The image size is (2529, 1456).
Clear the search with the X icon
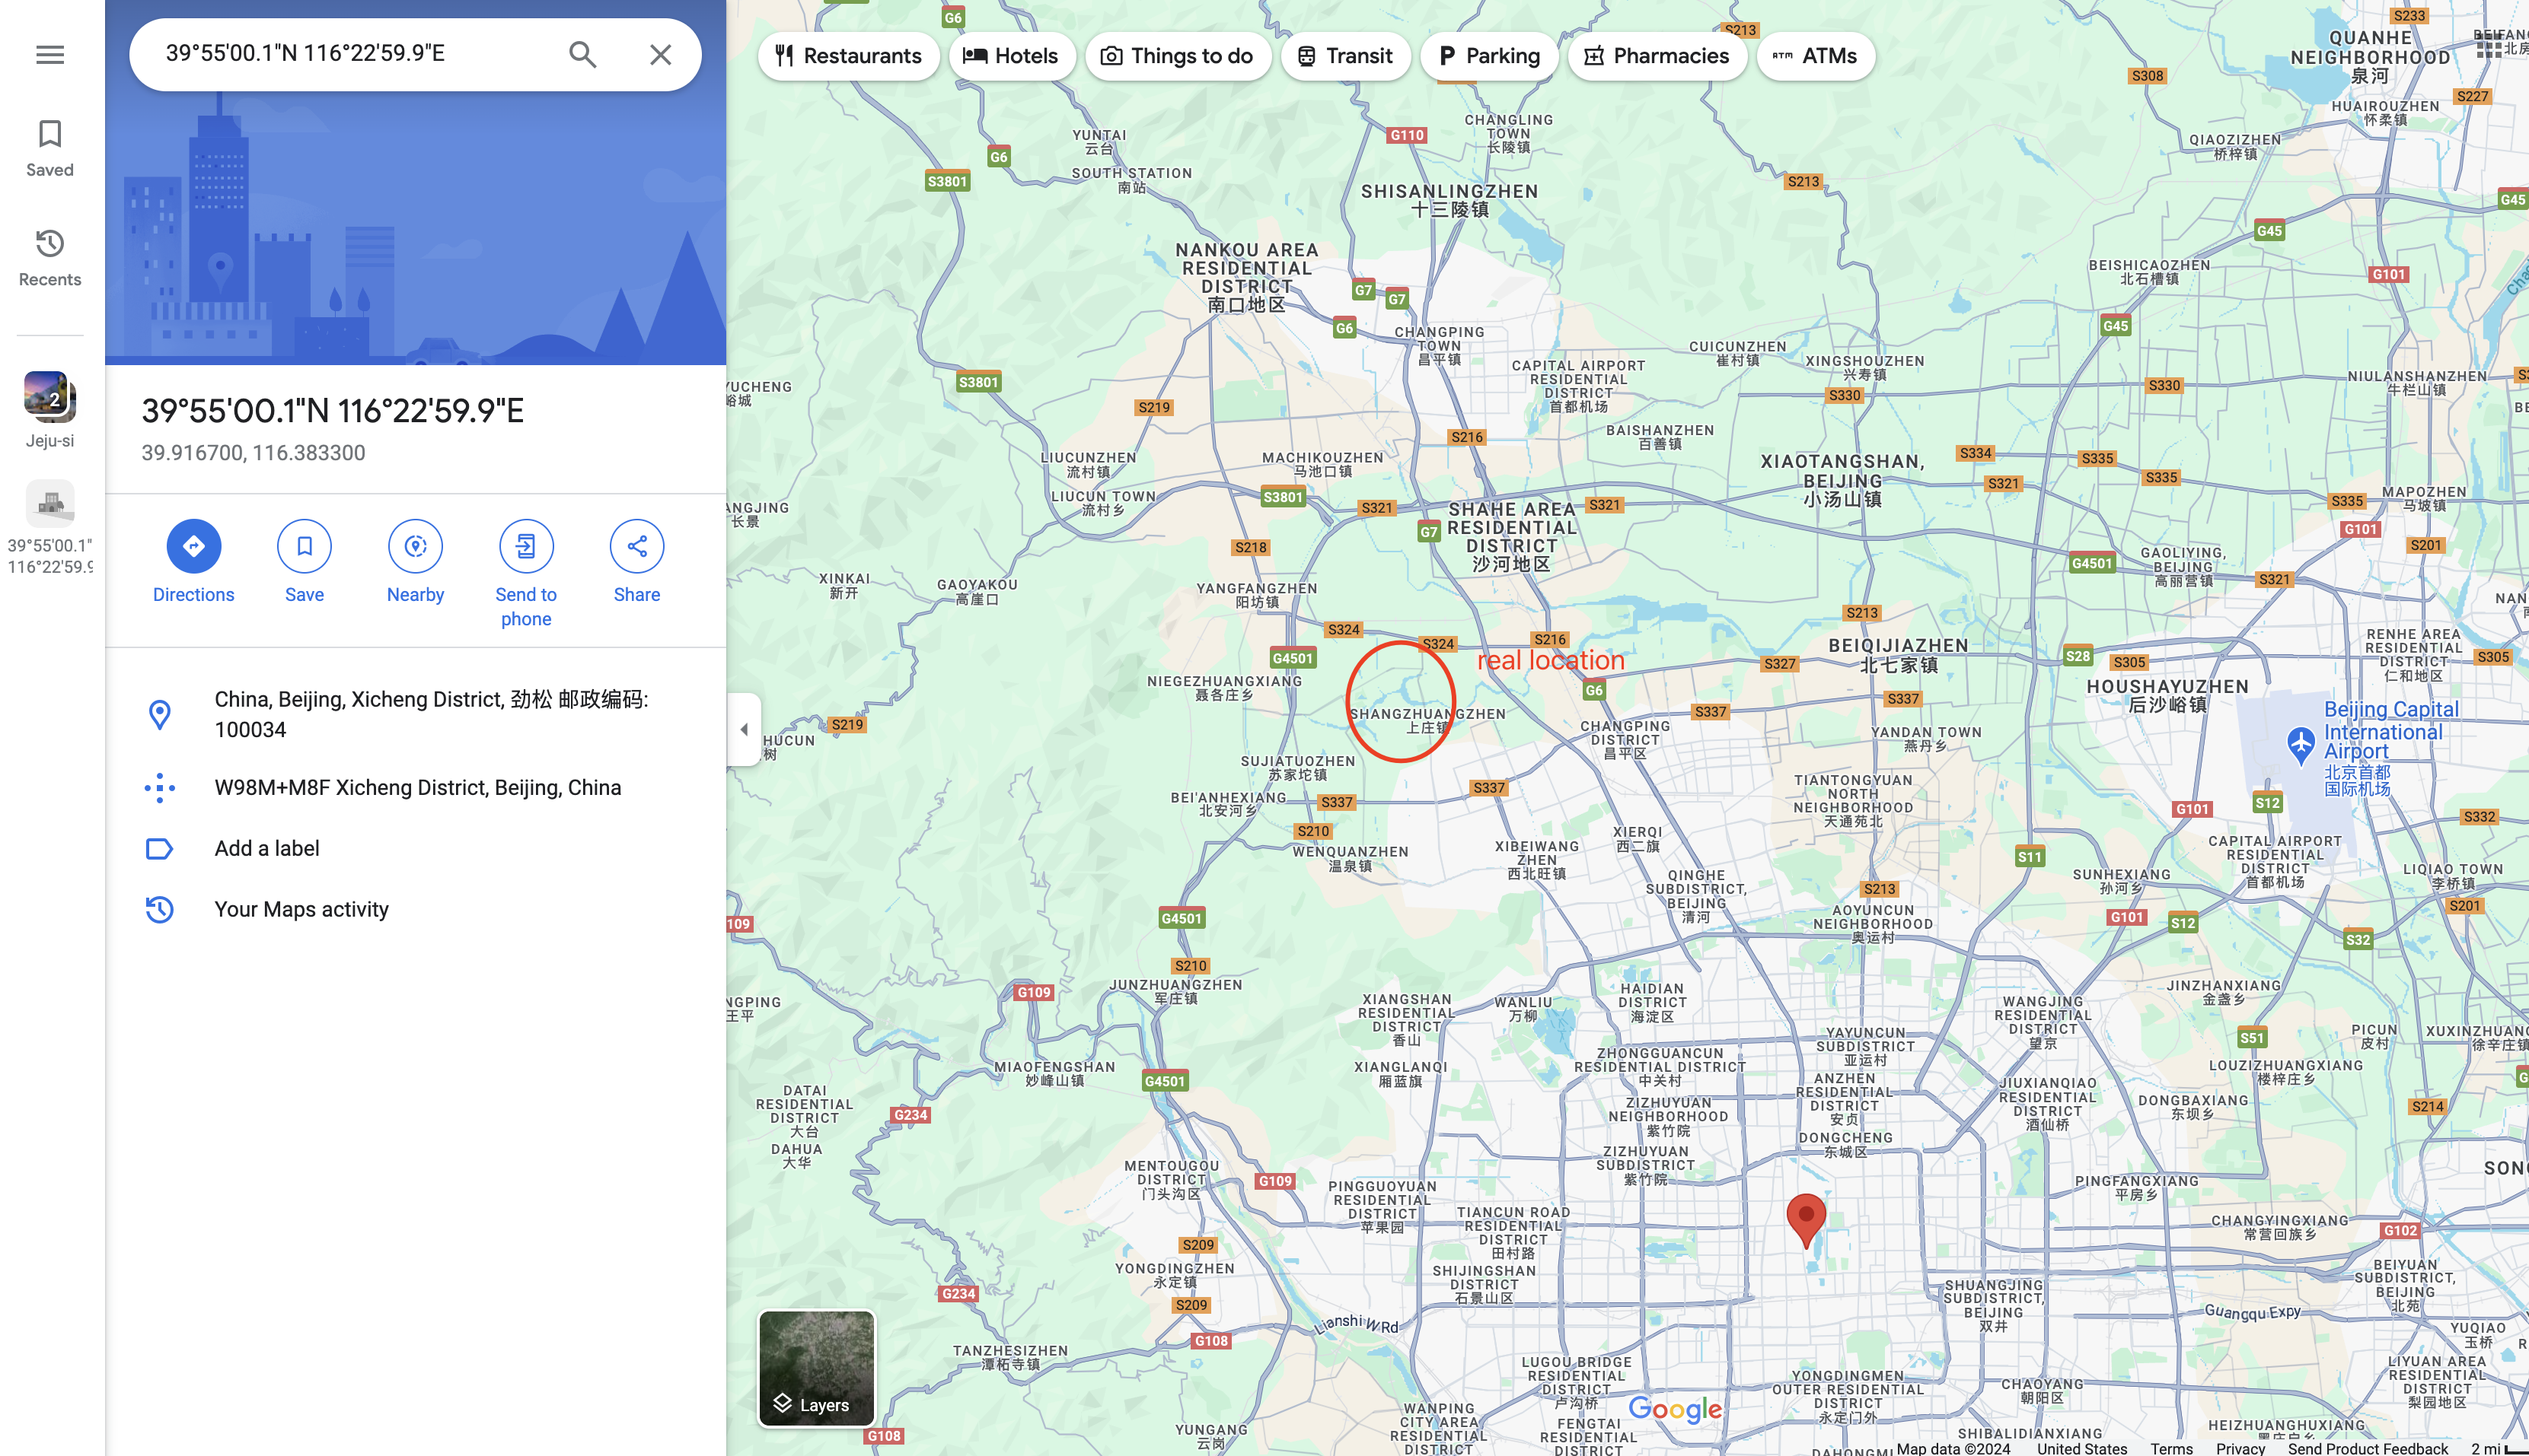(661, 54)
